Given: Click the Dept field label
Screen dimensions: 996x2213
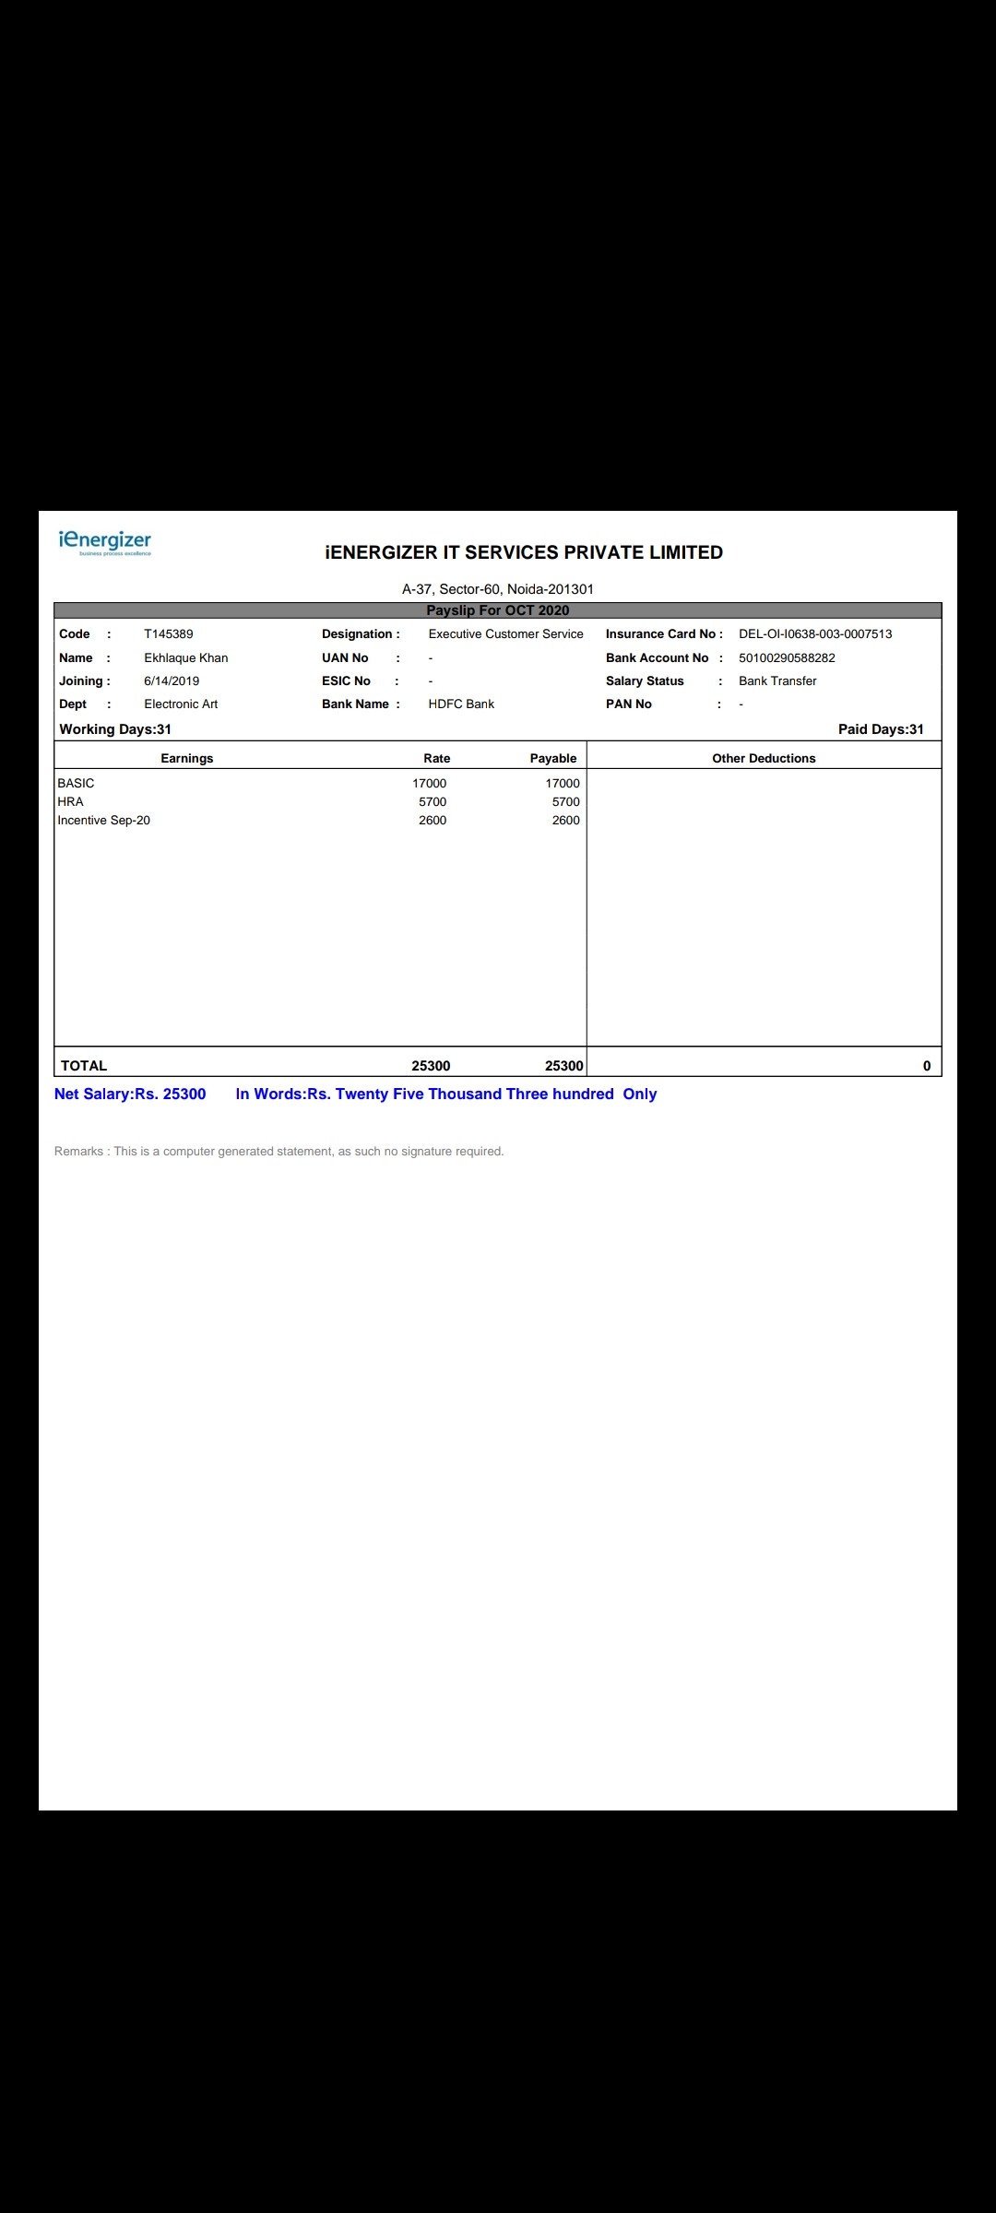Looking at the screenshot, I should coord(73,704).
